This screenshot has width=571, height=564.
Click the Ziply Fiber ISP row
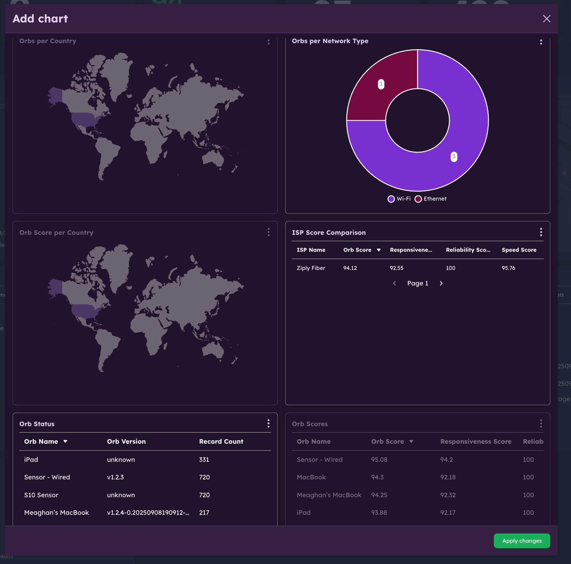pyautogui.click(x=311, y=268)
